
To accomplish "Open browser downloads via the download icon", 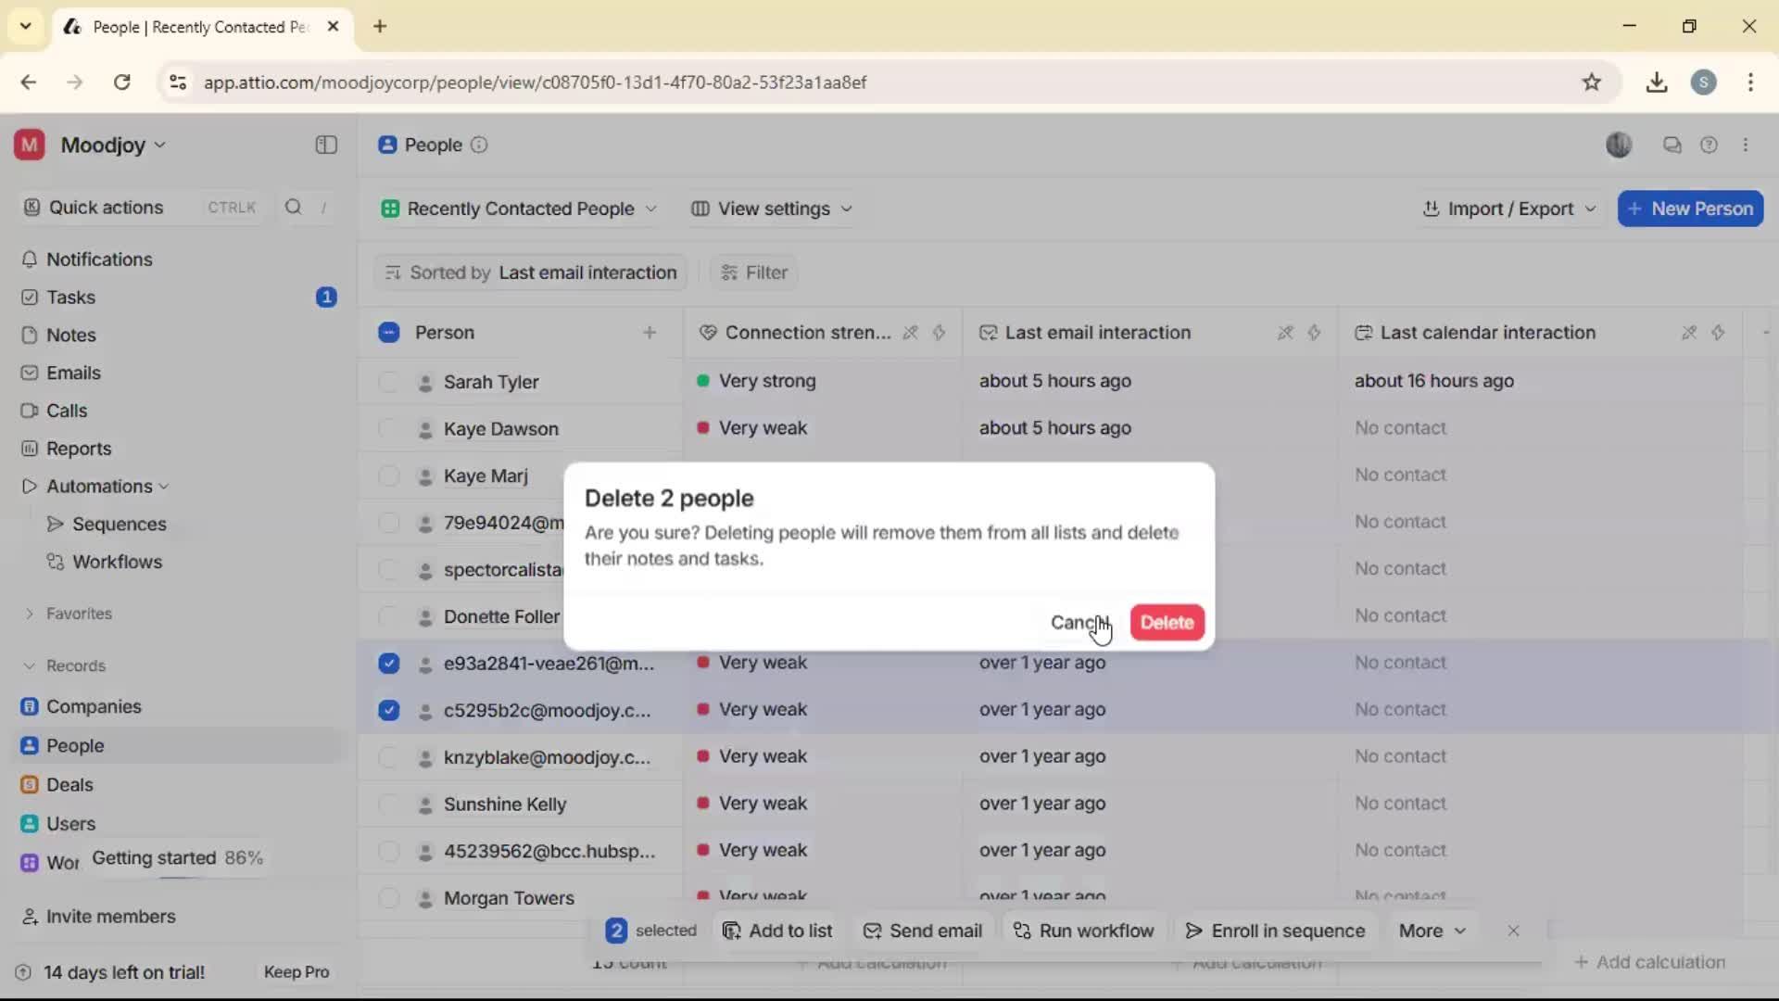I will pos(1656,82).
